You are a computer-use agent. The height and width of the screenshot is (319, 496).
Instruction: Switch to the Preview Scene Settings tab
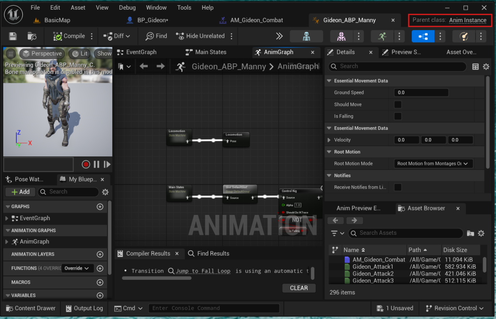coord(402,52)
